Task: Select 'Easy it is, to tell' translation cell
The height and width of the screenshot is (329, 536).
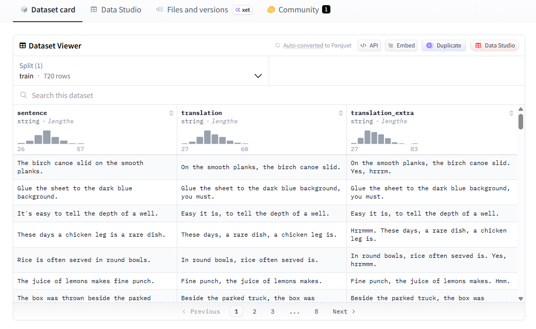Action: tap(262, 214)
